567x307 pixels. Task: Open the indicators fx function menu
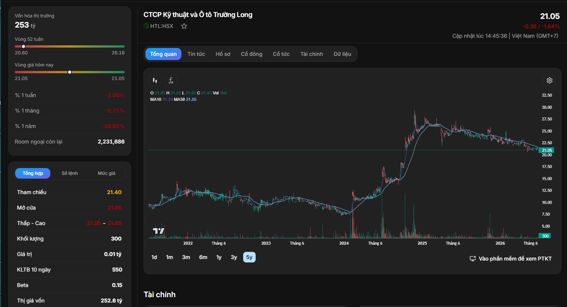click(x=171, y=80)
